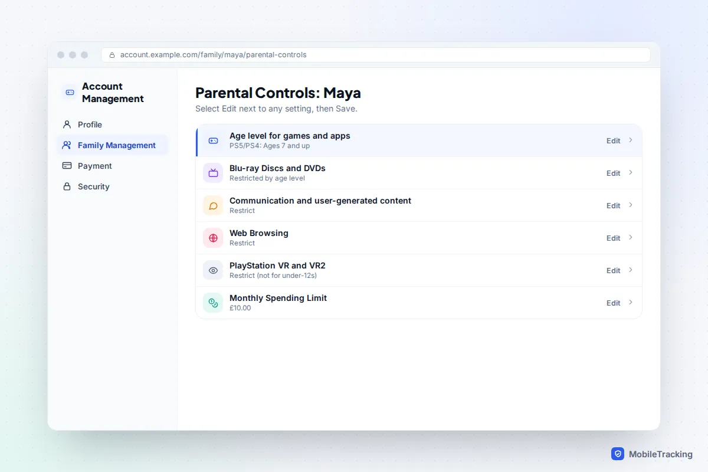Select 'Communication and user-generated content' title
Screen dimensions: 708x472
coord(320,201)
